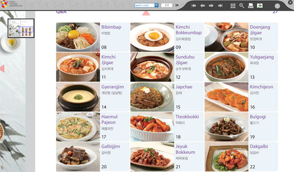Go to the first page

(194, 6)
